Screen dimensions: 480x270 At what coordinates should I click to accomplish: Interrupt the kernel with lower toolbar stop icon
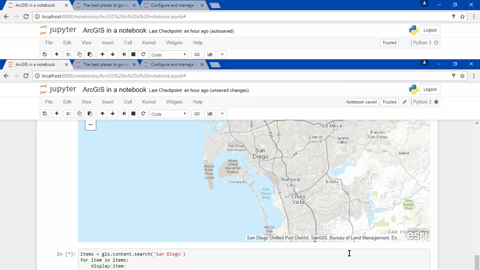pos(133,114)
